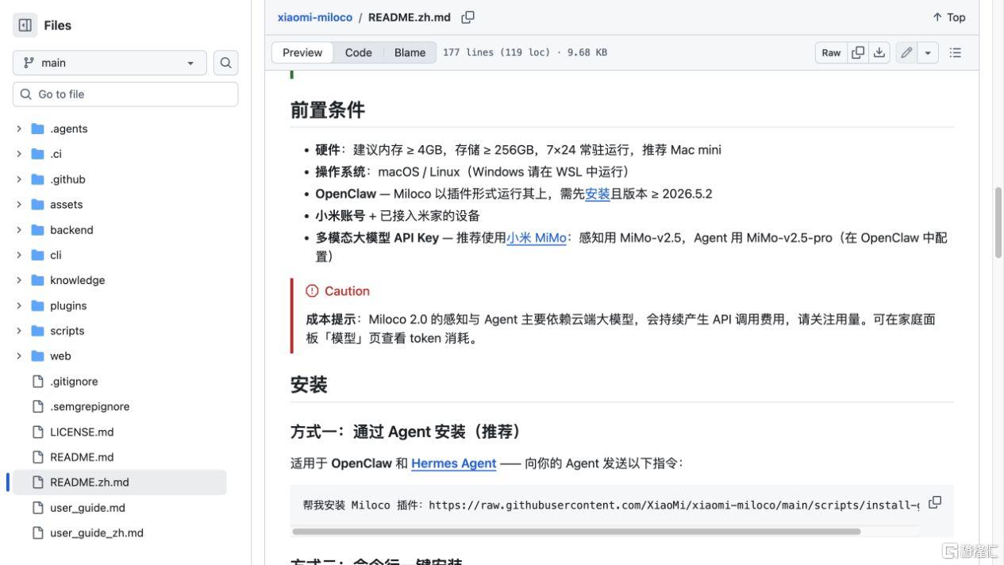The image size is (1004, 565).
Task: Expand the cli folder chevron
Action: pyautogui.click(x=19, y=255)
